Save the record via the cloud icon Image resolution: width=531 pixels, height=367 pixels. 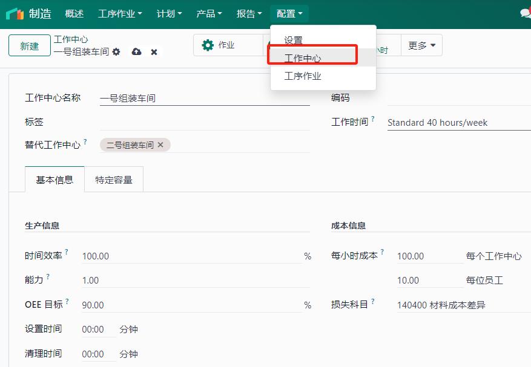(x=137, y=51)
